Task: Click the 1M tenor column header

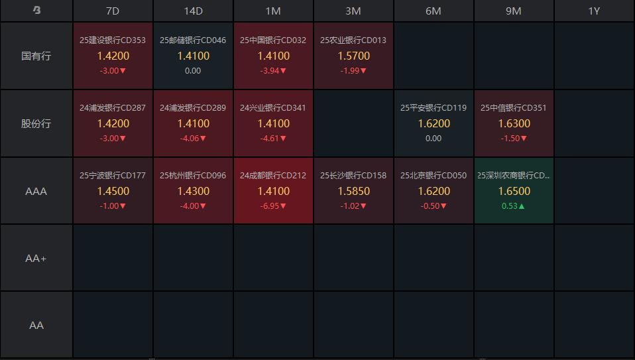Action: (x=273, y=11)
